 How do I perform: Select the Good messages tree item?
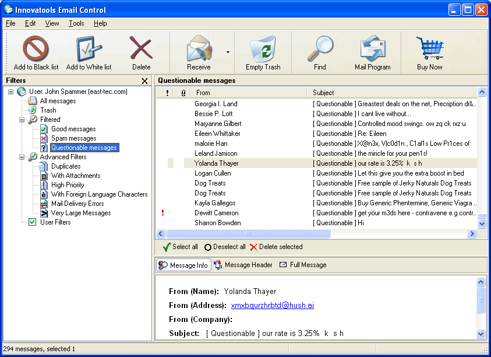pyautogui.click(x=73, y=129)
